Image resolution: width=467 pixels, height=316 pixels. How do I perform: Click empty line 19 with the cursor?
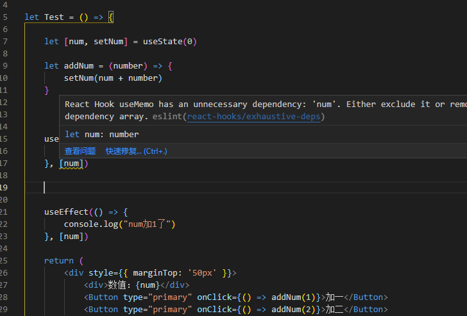click(246, 187)
